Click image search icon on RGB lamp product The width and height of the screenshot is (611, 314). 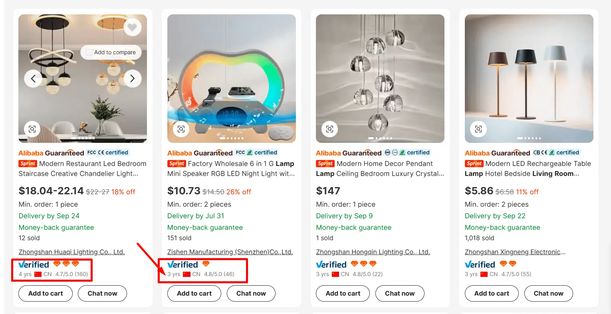pos(181,129)
